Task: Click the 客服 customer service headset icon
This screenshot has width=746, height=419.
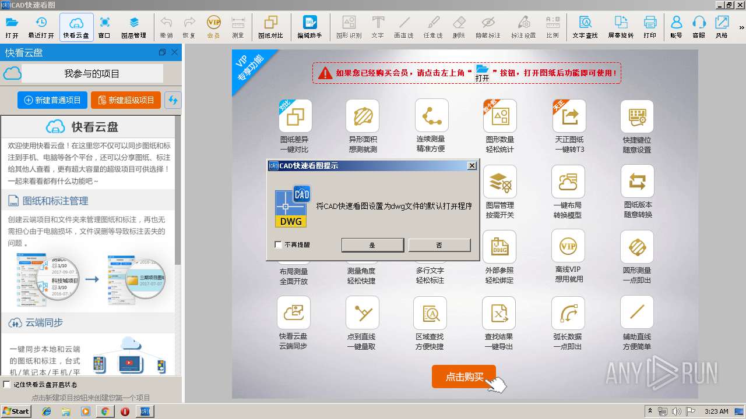Action: [699, 27]
